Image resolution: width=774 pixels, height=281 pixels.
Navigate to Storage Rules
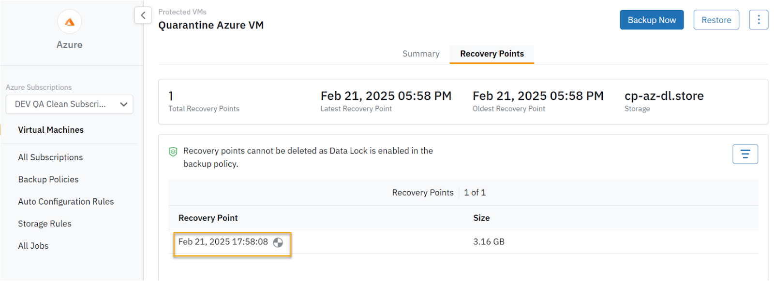coord(45,224)
